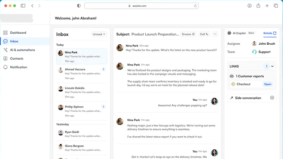Add a side conversation with plus icon
Viewport: 283px width, 159px height.
pyautogui.click(x=272, y=98)
